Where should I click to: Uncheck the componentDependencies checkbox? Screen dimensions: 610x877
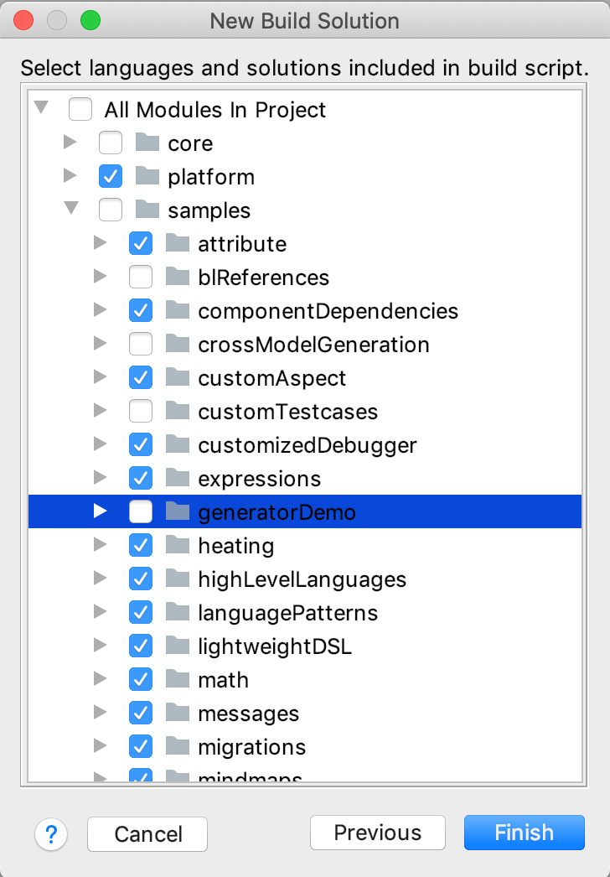coord(141,311)
